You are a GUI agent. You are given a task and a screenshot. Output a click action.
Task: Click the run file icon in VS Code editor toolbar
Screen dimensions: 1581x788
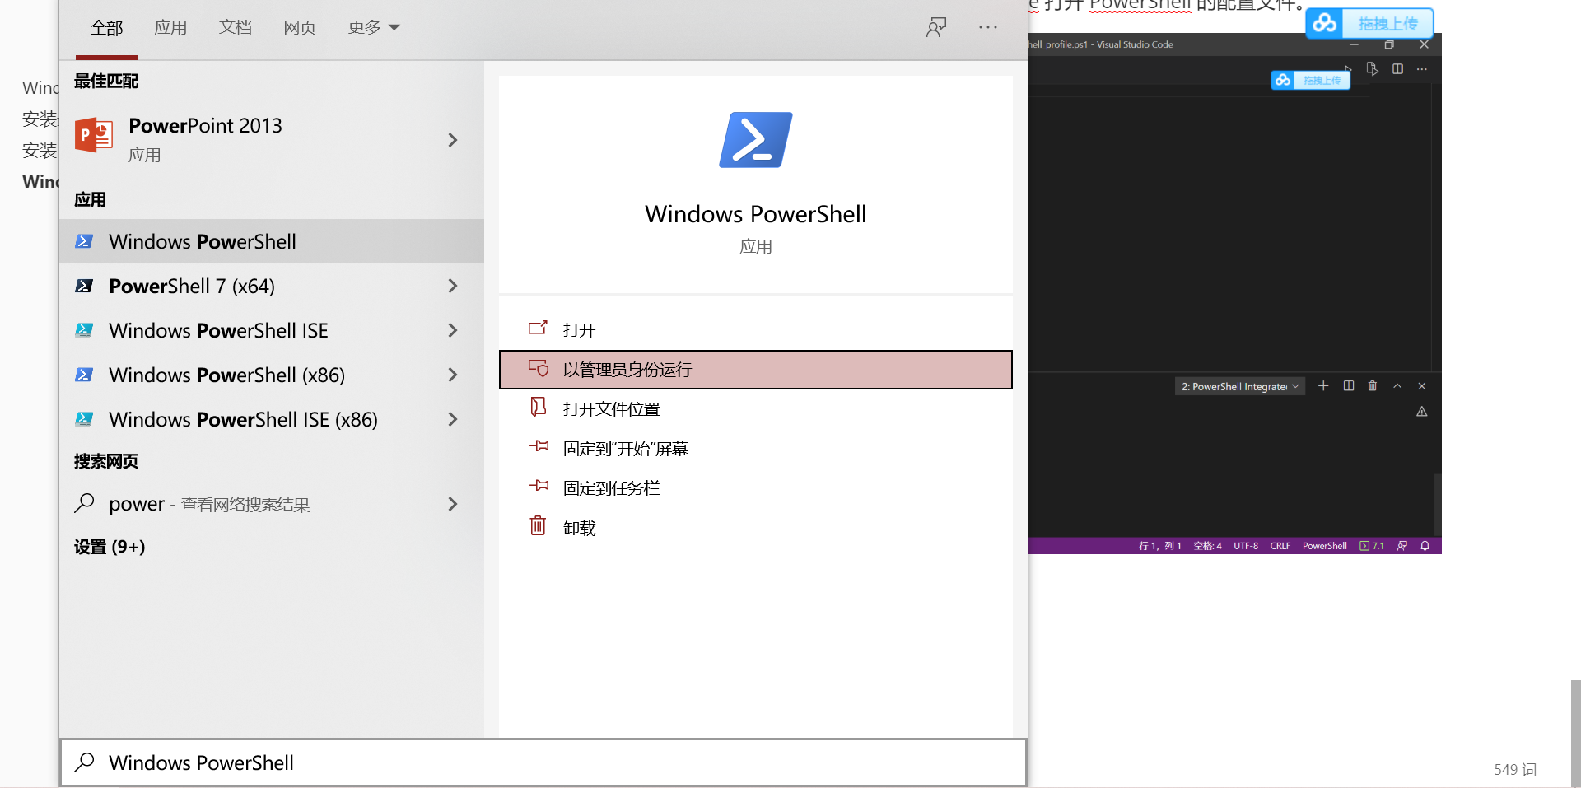[x=1372, y=69]
